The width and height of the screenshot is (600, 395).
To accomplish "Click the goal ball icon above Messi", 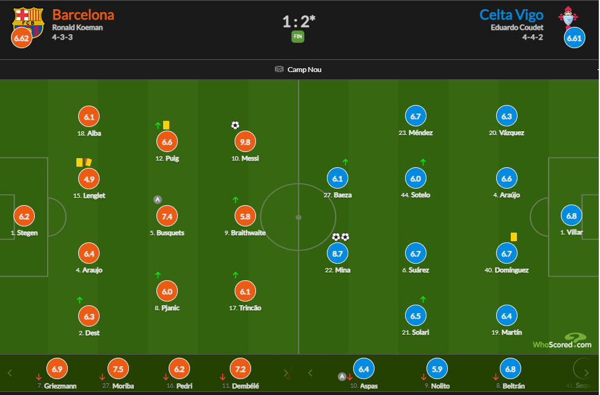I will 235,125.
